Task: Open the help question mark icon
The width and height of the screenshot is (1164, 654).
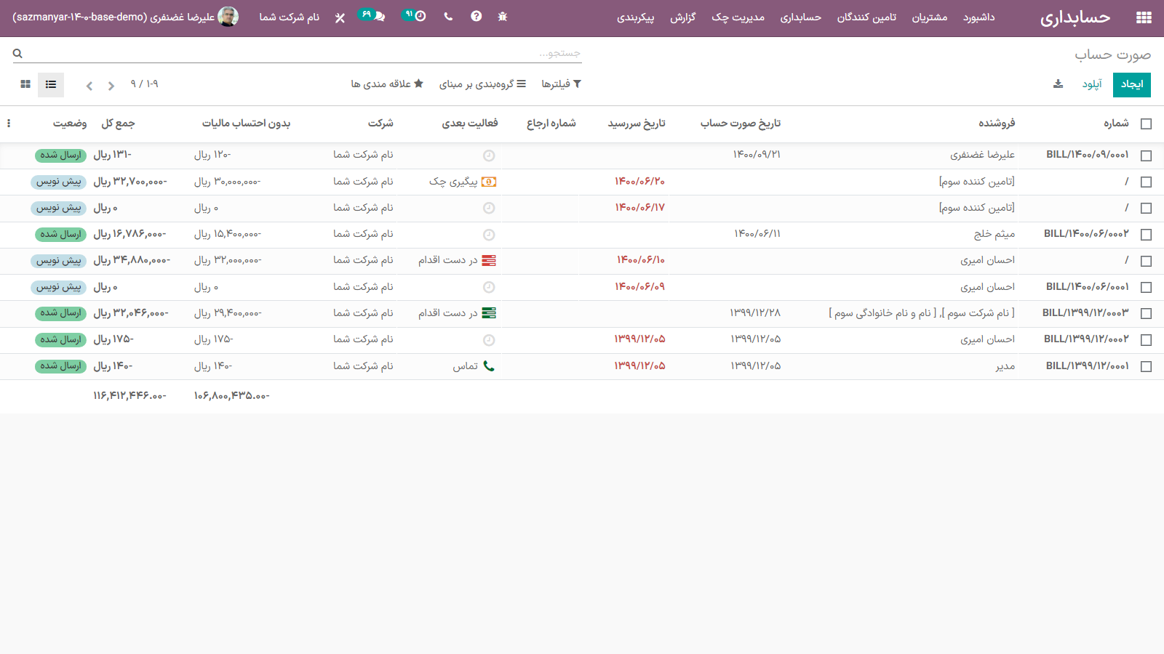Action: pyautogui.click(x=476, y=17)
